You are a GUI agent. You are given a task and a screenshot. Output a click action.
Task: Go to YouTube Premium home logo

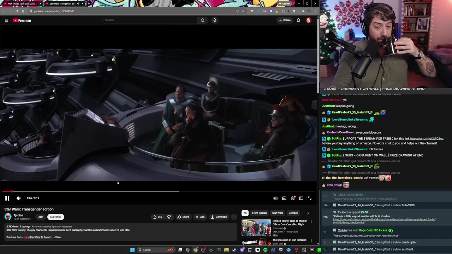pos(22,20)
